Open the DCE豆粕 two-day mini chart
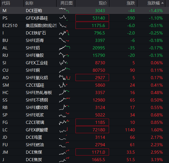Screen dimensions: 169x163 (x=64, y=11)
